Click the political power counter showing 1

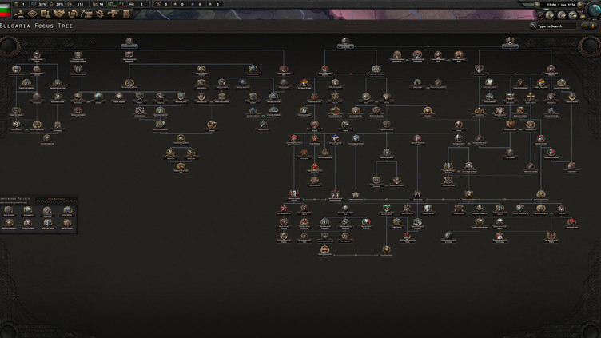pos(20,4)
